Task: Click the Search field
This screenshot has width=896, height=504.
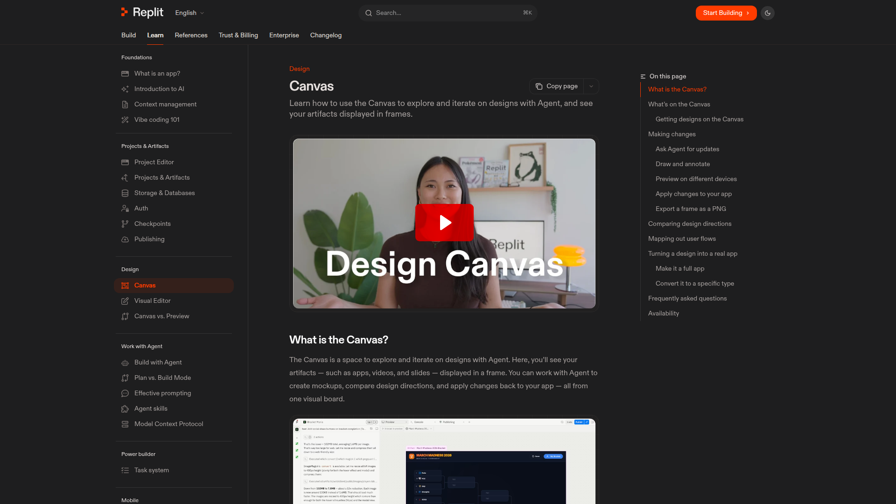Action: click(448, 13)
